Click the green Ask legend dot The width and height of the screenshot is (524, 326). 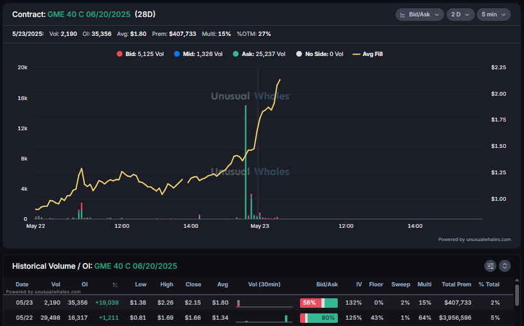click(x=236, y=54)
